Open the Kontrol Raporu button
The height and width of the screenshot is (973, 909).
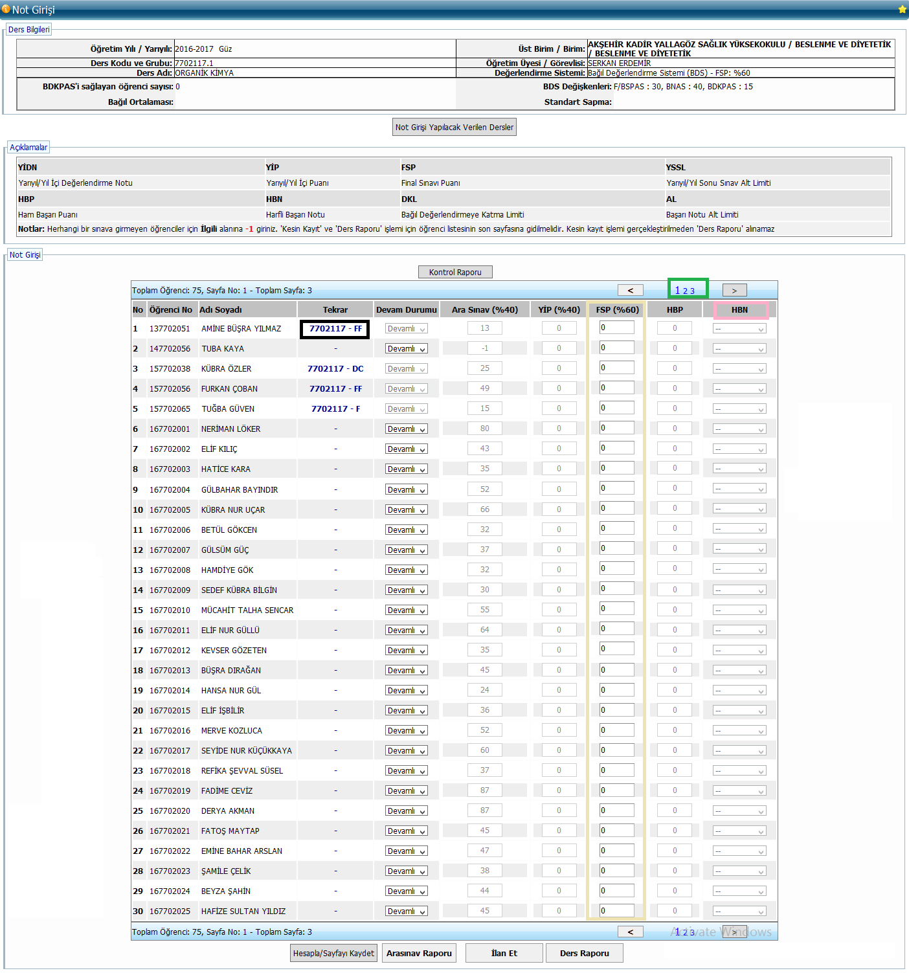tap(455, 272)
